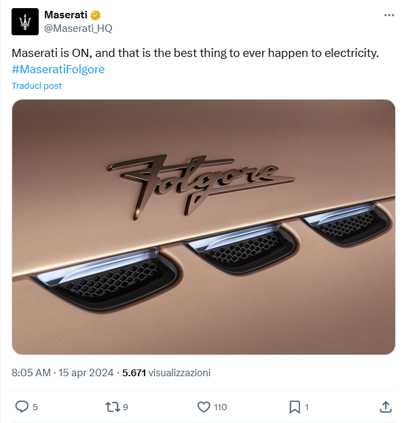Click Traduci post to translate

click(x=37, y=86)
